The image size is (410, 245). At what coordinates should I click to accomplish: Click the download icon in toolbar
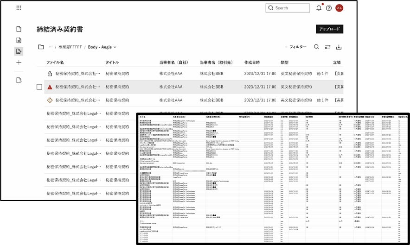point(339,47)
